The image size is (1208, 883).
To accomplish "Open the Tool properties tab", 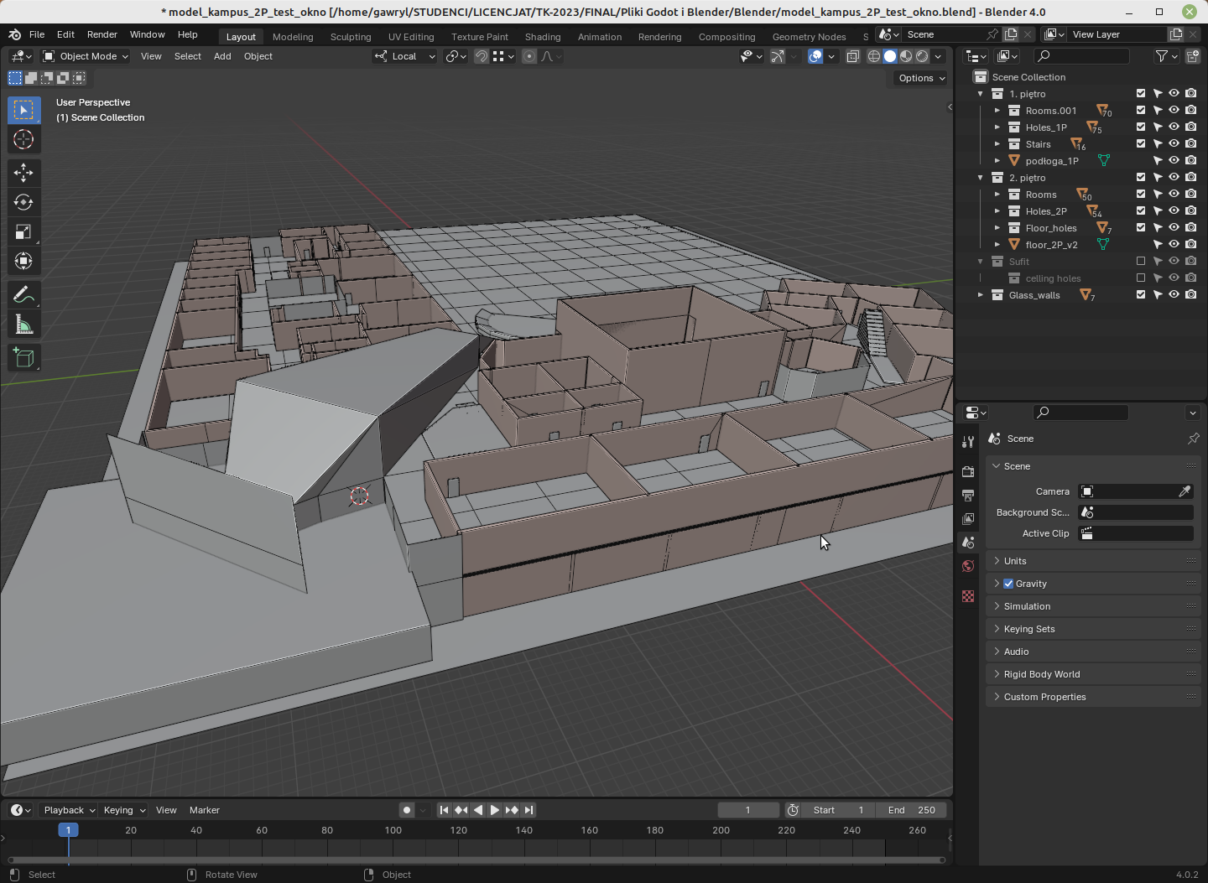I will point(968,442).
